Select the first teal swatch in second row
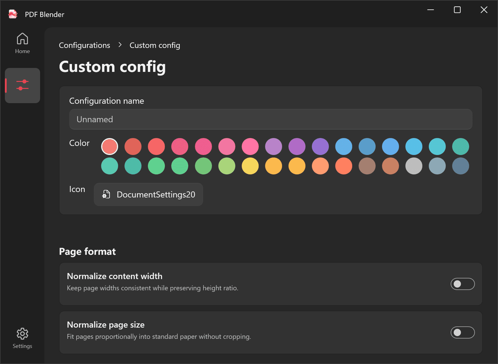The image size is (498, 364). (110, 166)
